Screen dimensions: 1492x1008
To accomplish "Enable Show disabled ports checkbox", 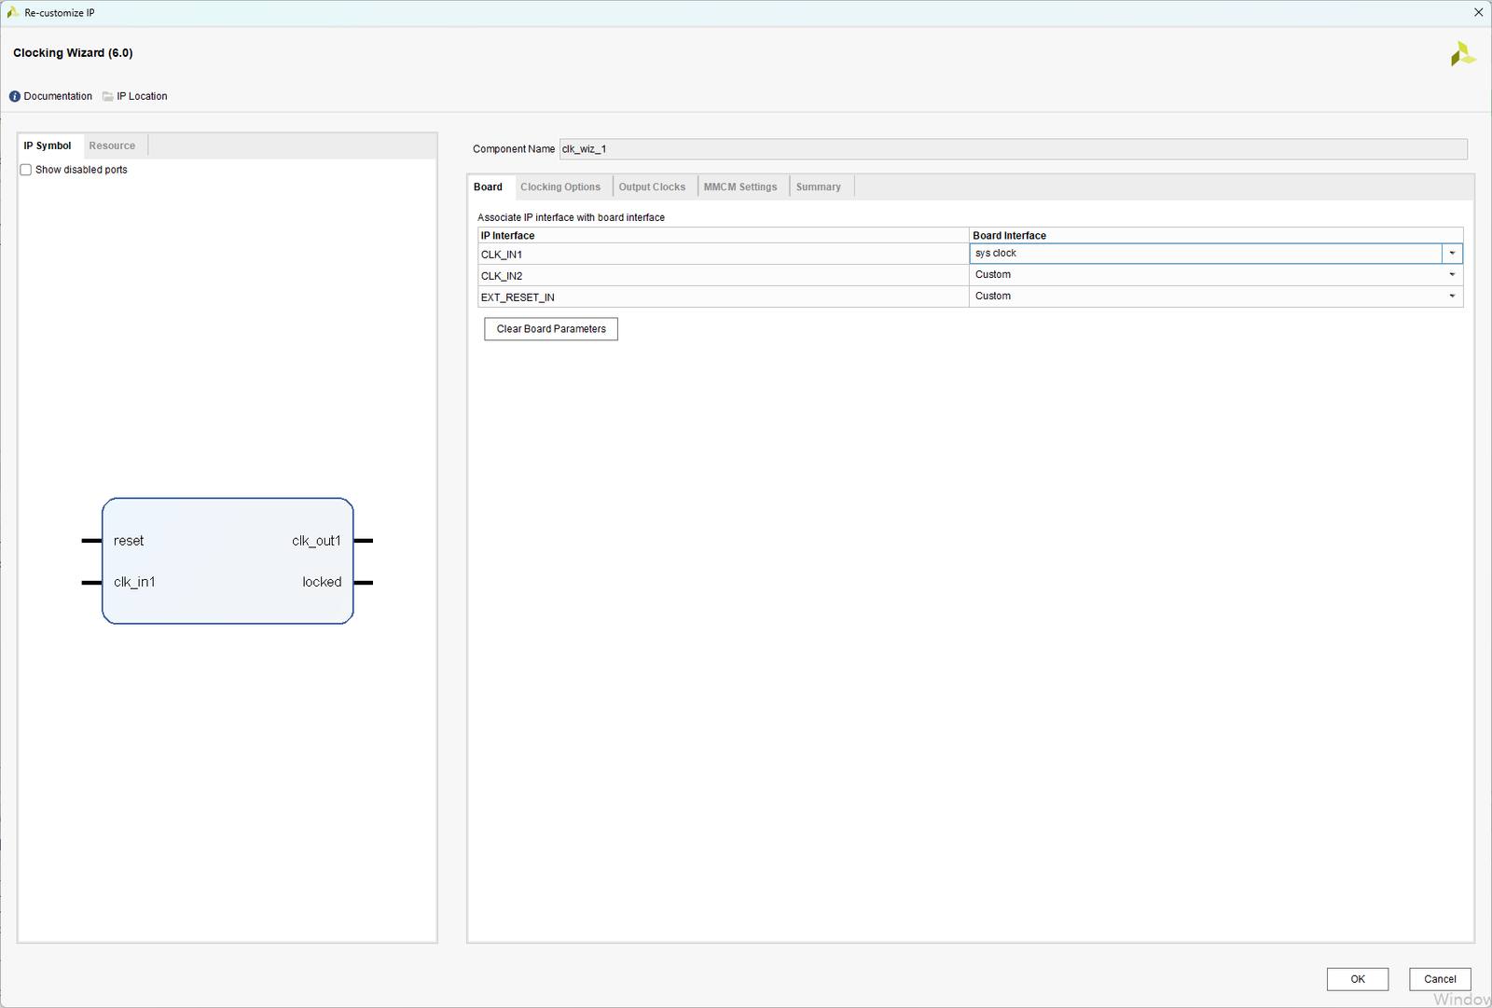I will pos(26,170).
